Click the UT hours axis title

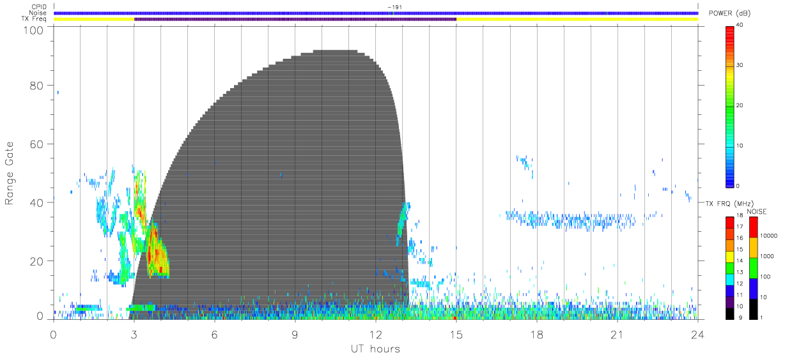coord(375,349)
